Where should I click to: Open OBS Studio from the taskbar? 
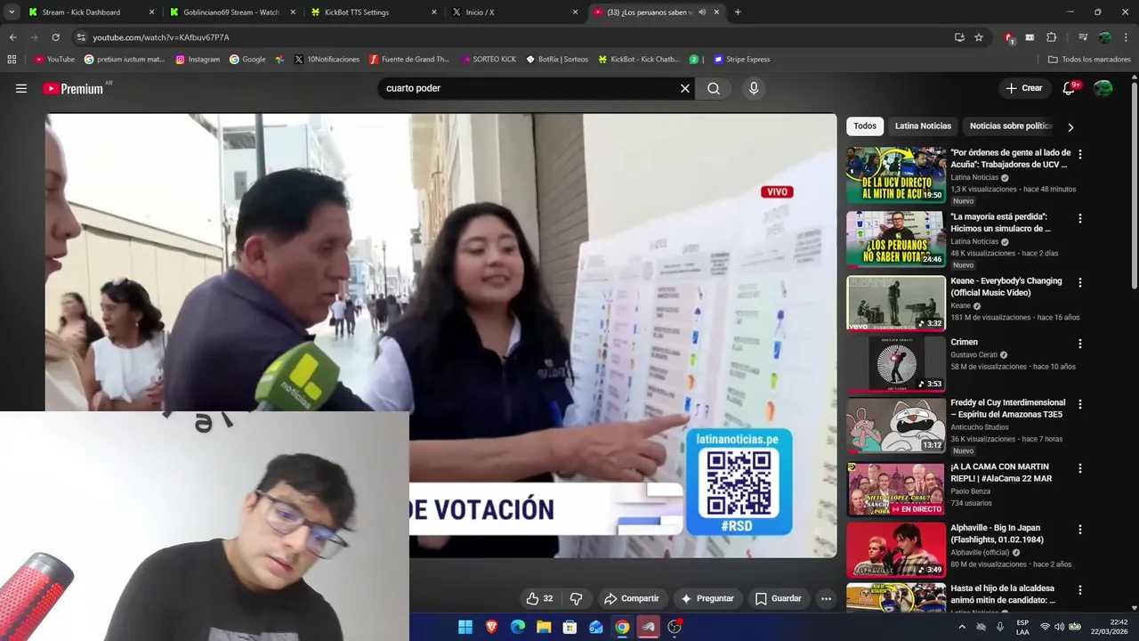click(675, 627)
